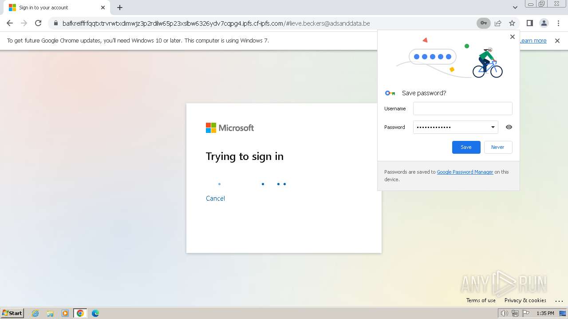This screenshot has width=568, height=319.
Task: View site info via padlock icon
Action: (x=55, y=23)
